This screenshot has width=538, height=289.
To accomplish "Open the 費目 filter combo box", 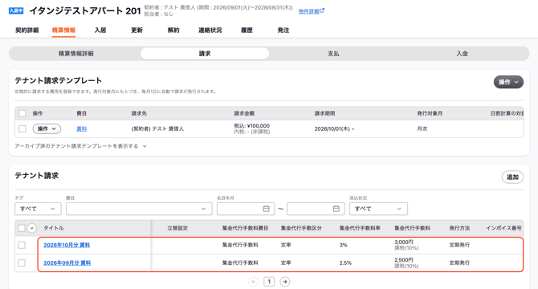I will (139, 209).
